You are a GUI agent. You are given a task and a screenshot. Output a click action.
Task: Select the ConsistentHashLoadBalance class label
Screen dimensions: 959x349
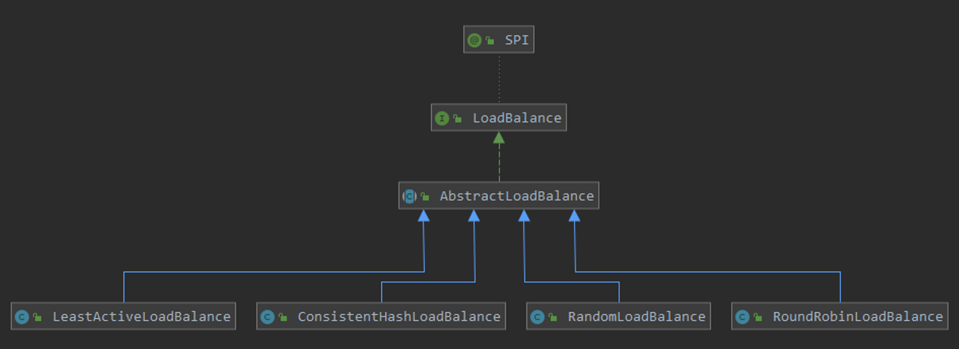coord(399,317)
